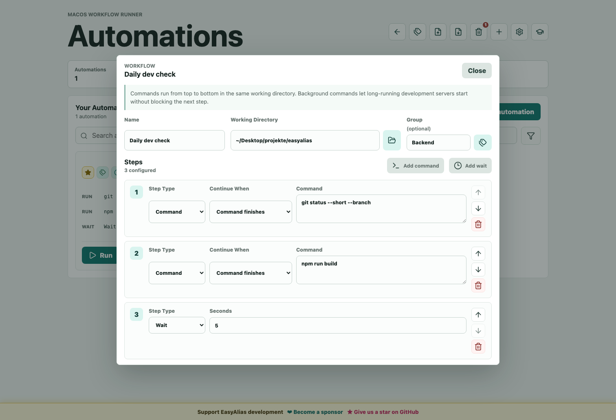Click the Group field containing Backend
The height and width of the screenshot is (420, 616).
tap(438, 142)
